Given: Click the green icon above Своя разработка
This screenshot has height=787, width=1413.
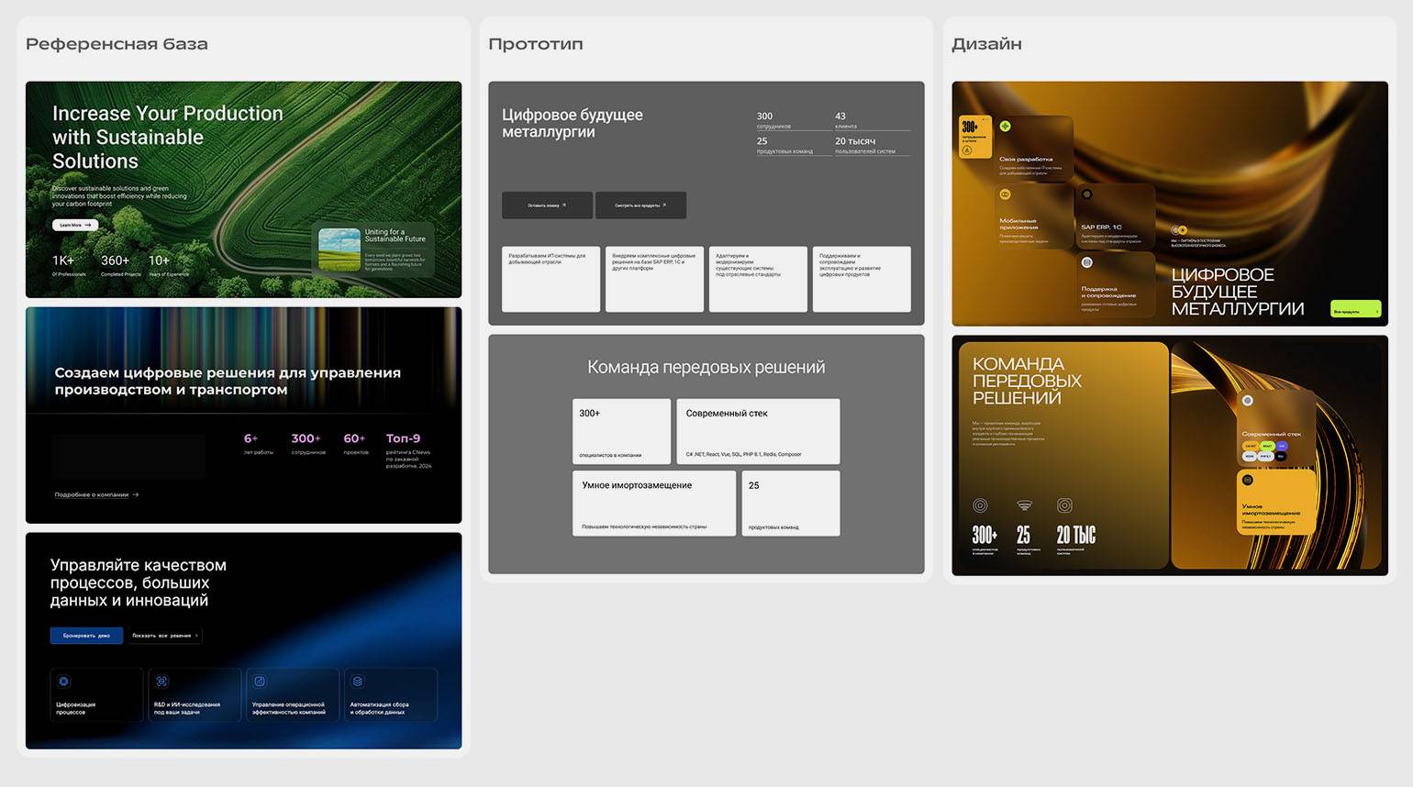Looking at the screenshot, I should pyautogui.click(x=1005, y=127).
